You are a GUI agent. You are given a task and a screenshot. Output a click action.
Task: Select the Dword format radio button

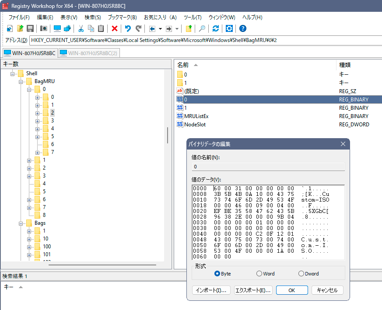(x=301, y=274)
